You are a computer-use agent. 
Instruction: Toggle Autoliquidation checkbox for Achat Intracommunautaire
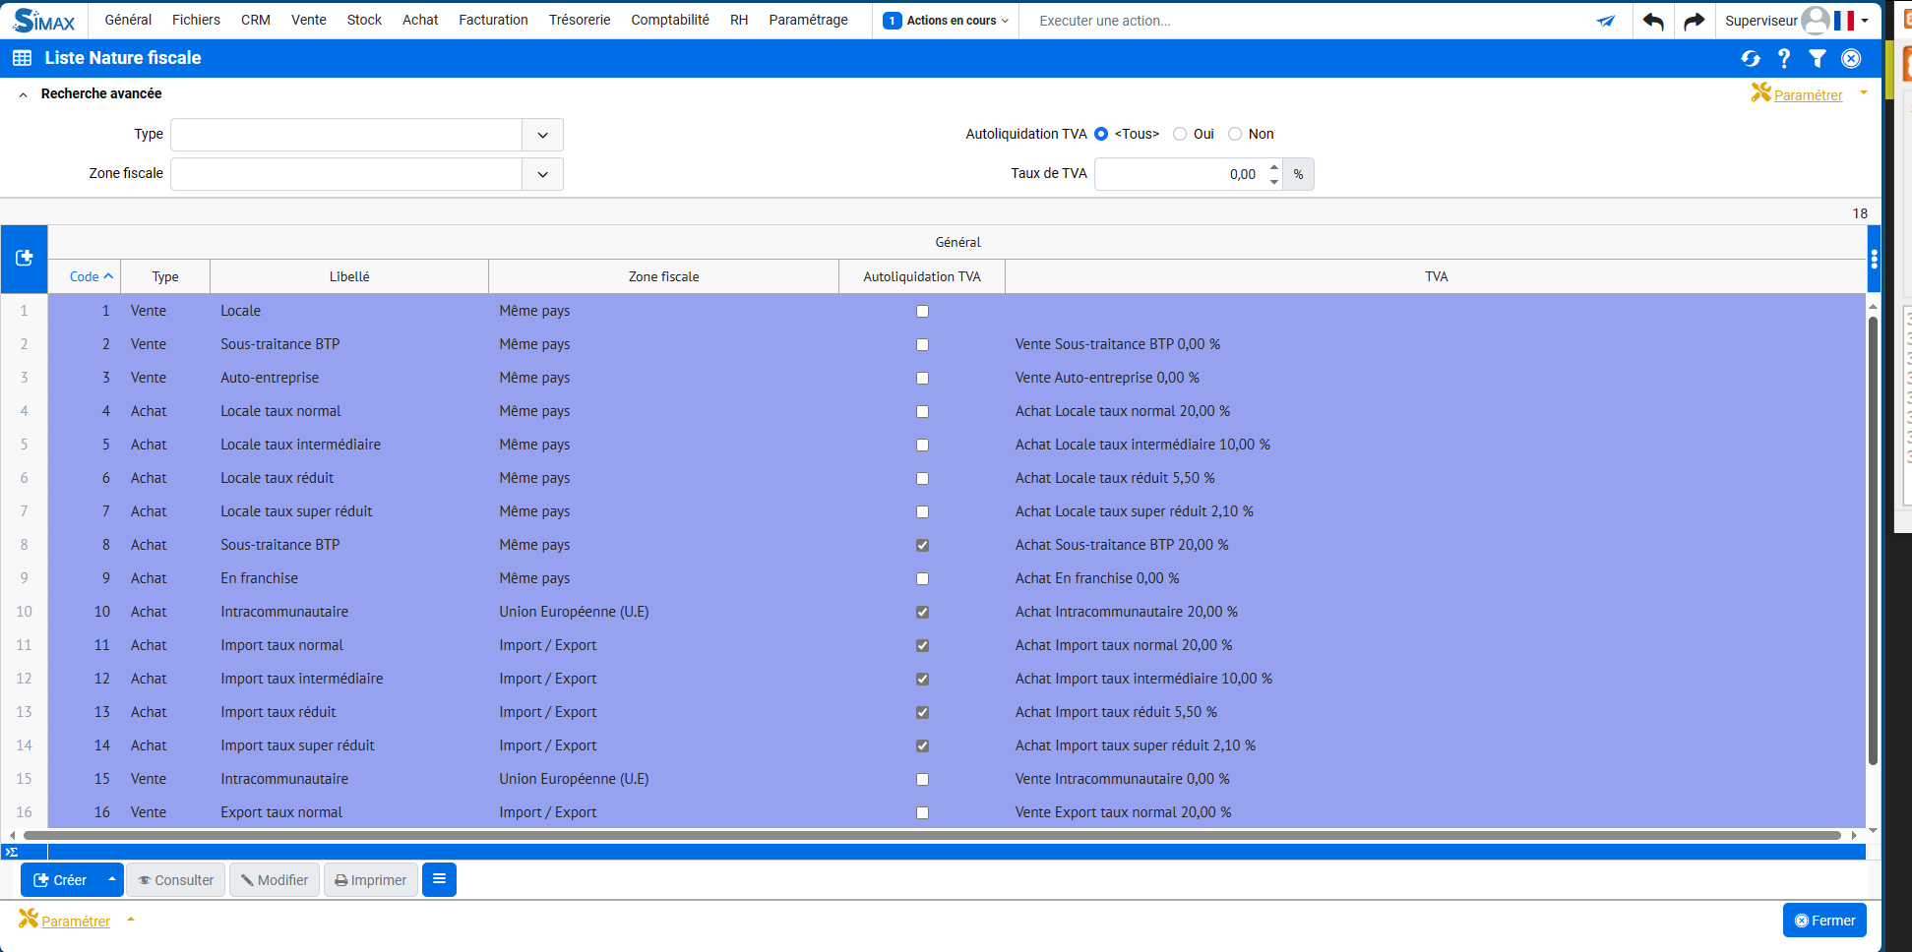(922, 612)
